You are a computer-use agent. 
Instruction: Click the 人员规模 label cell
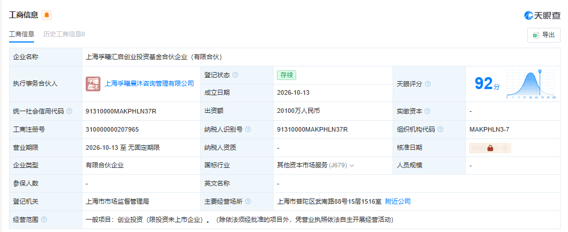429,166
